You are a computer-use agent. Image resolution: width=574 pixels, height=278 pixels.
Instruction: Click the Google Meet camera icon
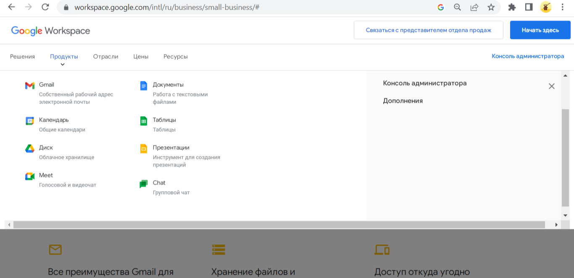(29, 176)
